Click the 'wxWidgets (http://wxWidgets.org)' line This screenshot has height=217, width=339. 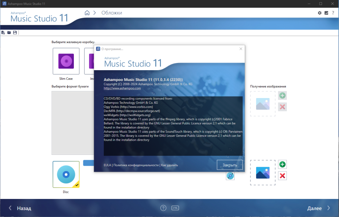coord(127,115)
